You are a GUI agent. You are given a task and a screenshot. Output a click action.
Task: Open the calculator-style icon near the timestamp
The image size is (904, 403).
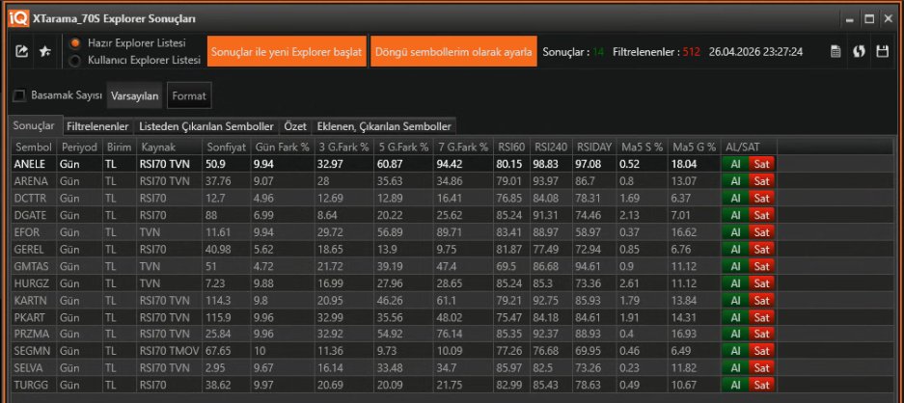point(836,51)
